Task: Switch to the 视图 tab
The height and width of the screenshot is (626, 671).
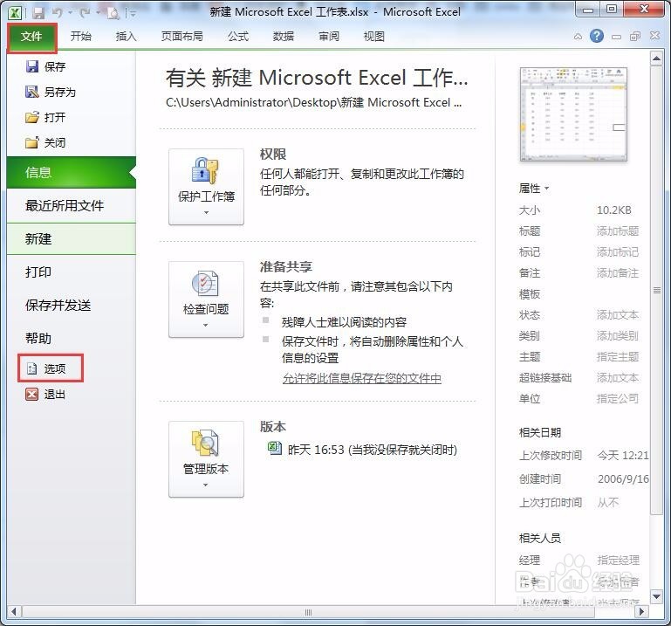Action: pos(374,37)
